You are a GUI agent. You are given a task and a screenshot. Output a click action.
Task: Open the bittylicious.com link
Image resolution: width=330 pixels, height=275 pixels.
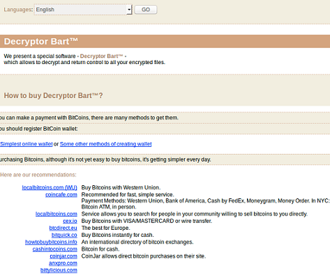click(x=59, y=270)
